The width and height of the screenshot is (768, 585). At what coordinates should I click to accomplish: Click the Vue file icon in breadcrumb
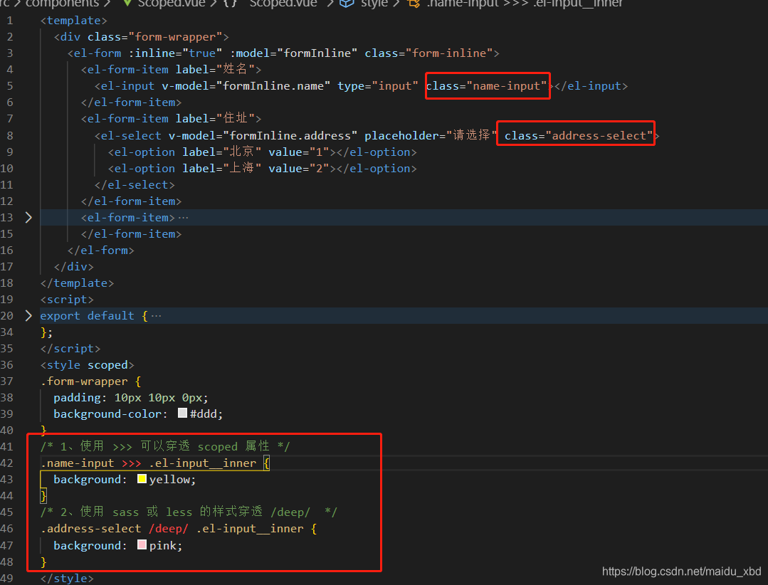pos(127,4)
